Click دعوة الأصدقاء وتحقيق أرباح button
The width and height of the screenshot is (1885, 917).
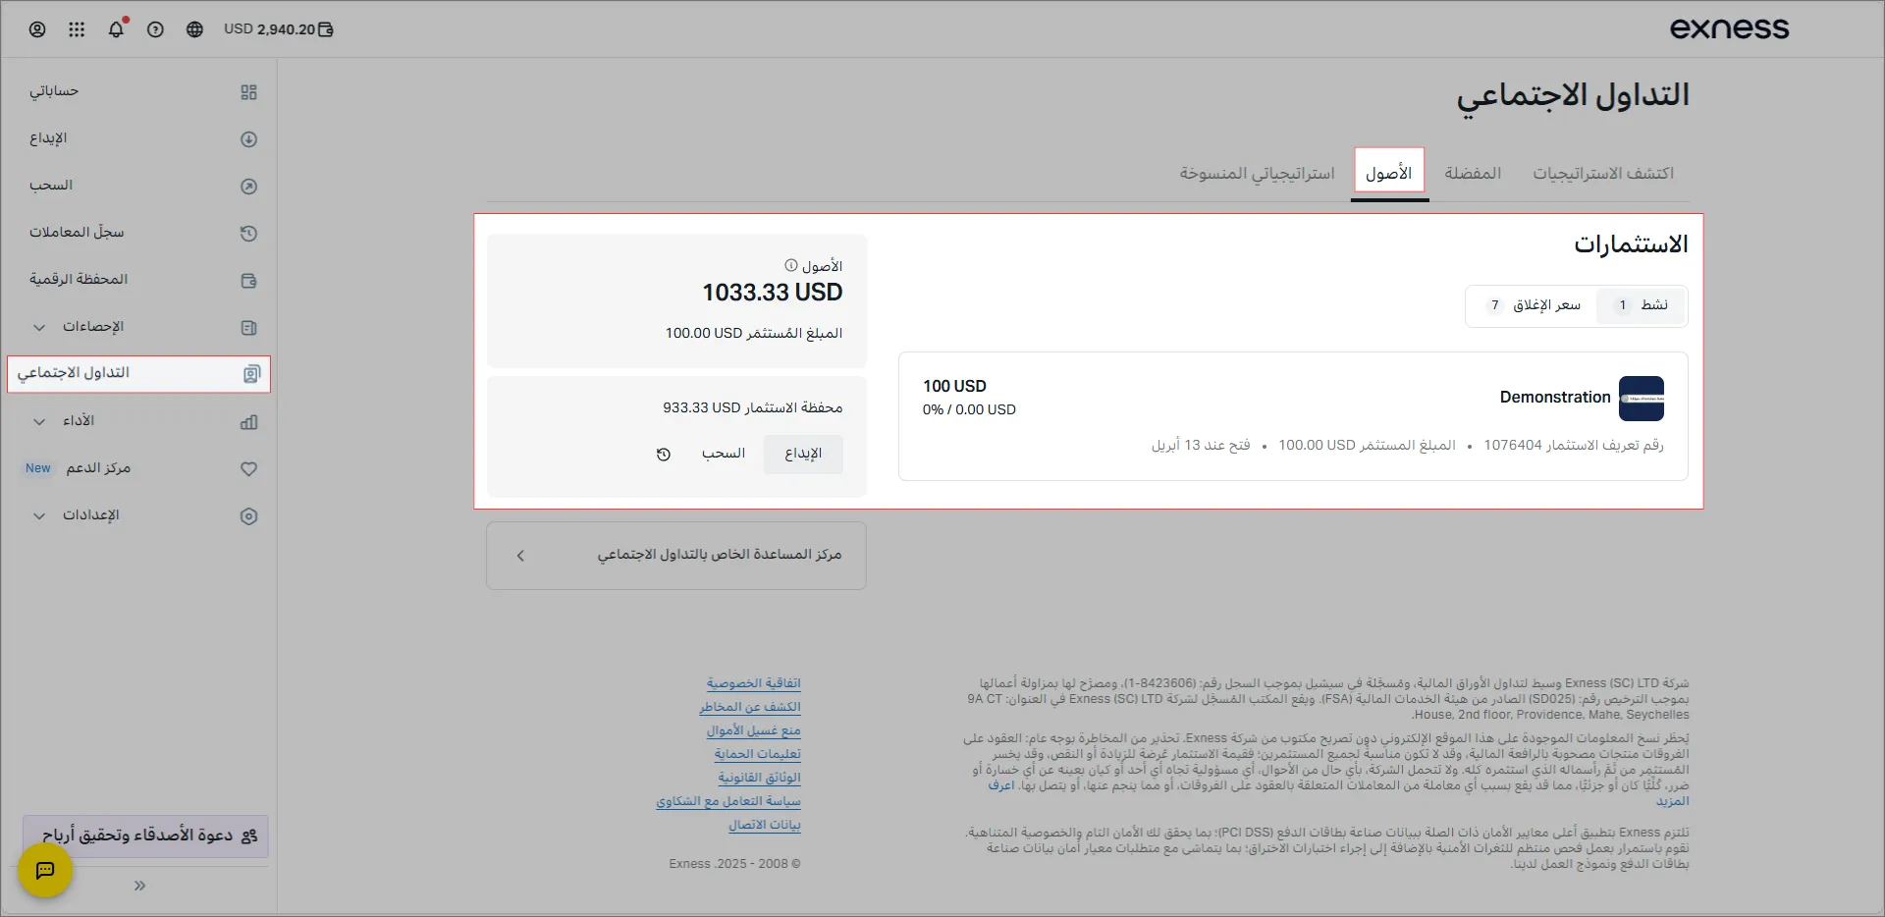(x=146, y=836)
